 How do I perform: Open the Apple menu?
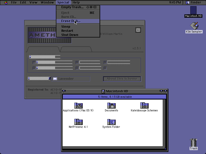tap(6, 3)
